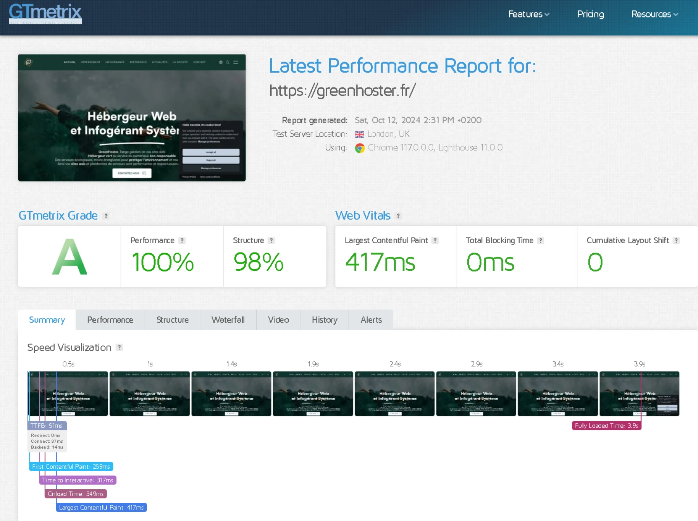Select the Alerts tab

371,320
